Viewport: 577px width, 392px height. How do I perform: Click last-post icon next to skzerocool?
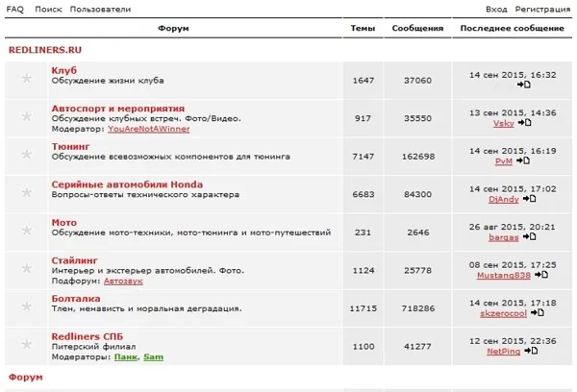click(539, 313)
